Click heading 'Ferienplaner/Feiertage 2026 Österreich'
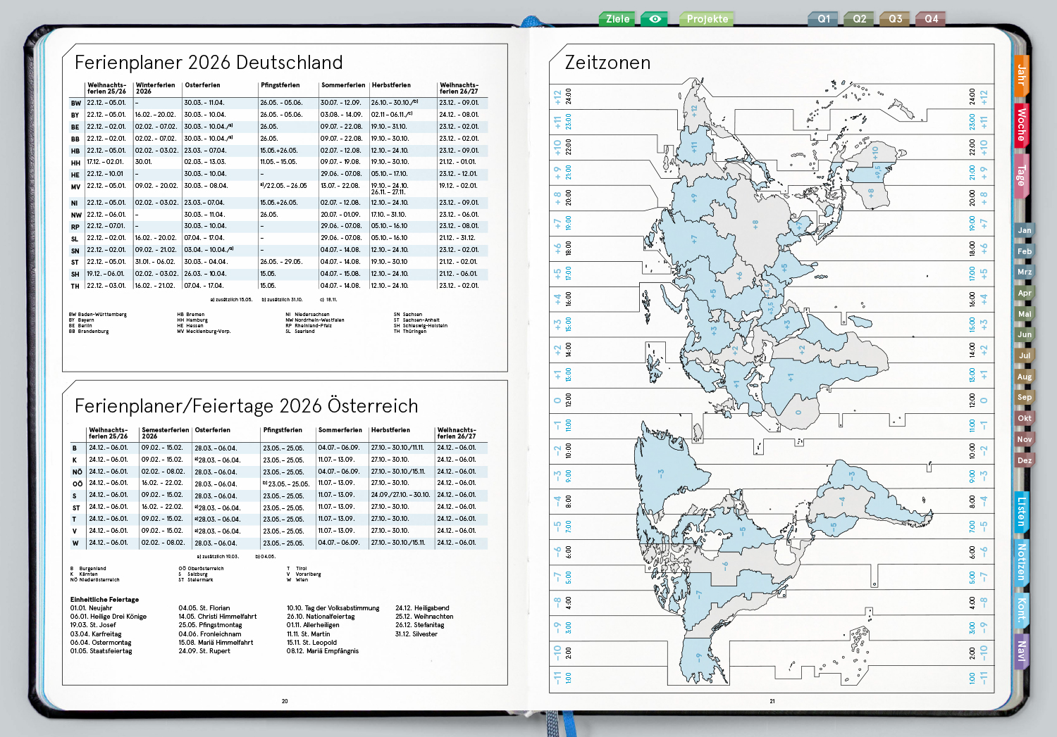1057x737 pixels. pyautogui.click(x=247, y=406)
